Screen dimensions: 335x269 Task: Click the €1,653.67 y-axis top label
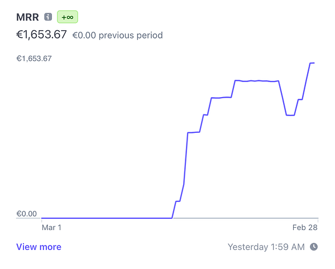33,58
